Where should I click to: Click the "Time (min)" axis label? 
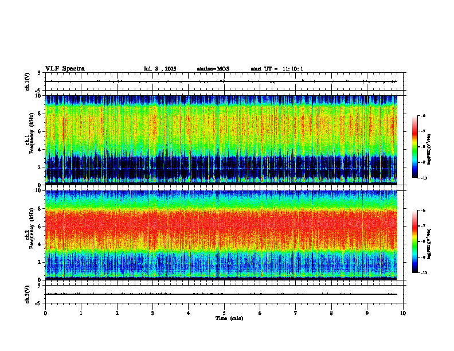coord(229,318)
